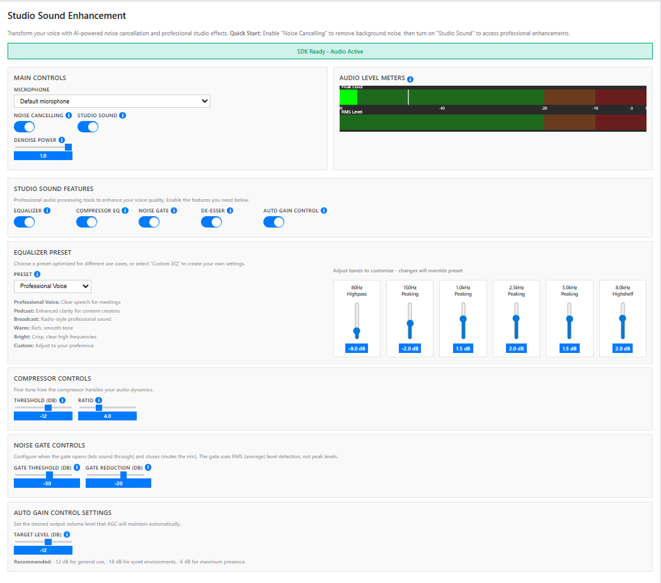This screenshot has width=661, height=583.
Task: Click the Gate Threshold slider
Action: point(43,475)
